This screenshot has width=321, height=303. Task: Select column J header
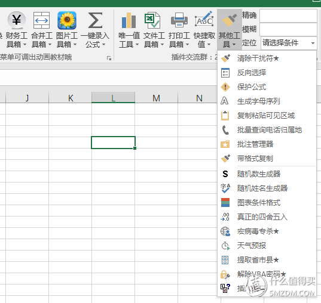(27, 98)
